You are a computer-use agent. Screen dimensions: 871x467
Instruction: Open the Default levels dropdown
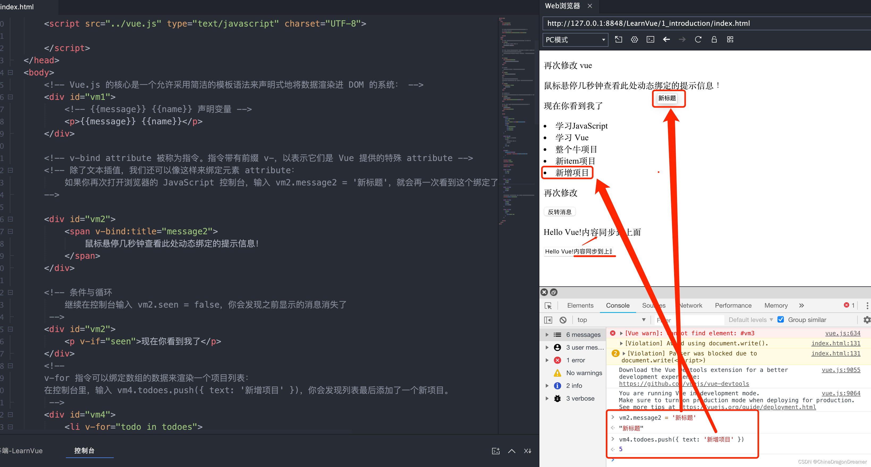pyautogui.click(x=751, y=320)
